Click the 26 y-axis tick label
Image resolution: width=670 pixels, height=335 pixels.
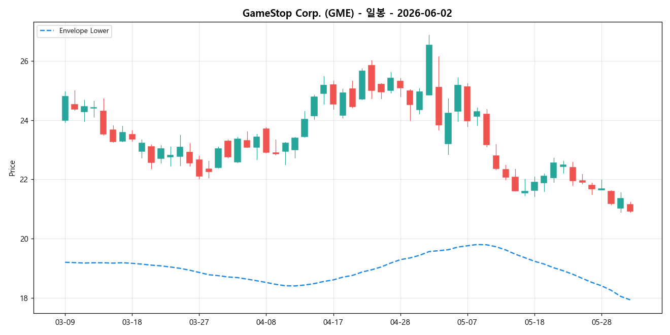point(25,61)
